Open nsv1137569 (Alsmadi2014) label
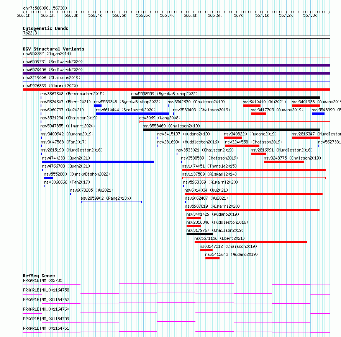 209,174
